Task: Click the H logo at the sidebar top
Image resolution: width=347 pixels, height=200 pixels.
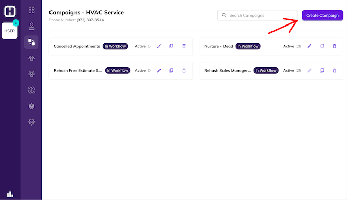Action: point(10,11)
